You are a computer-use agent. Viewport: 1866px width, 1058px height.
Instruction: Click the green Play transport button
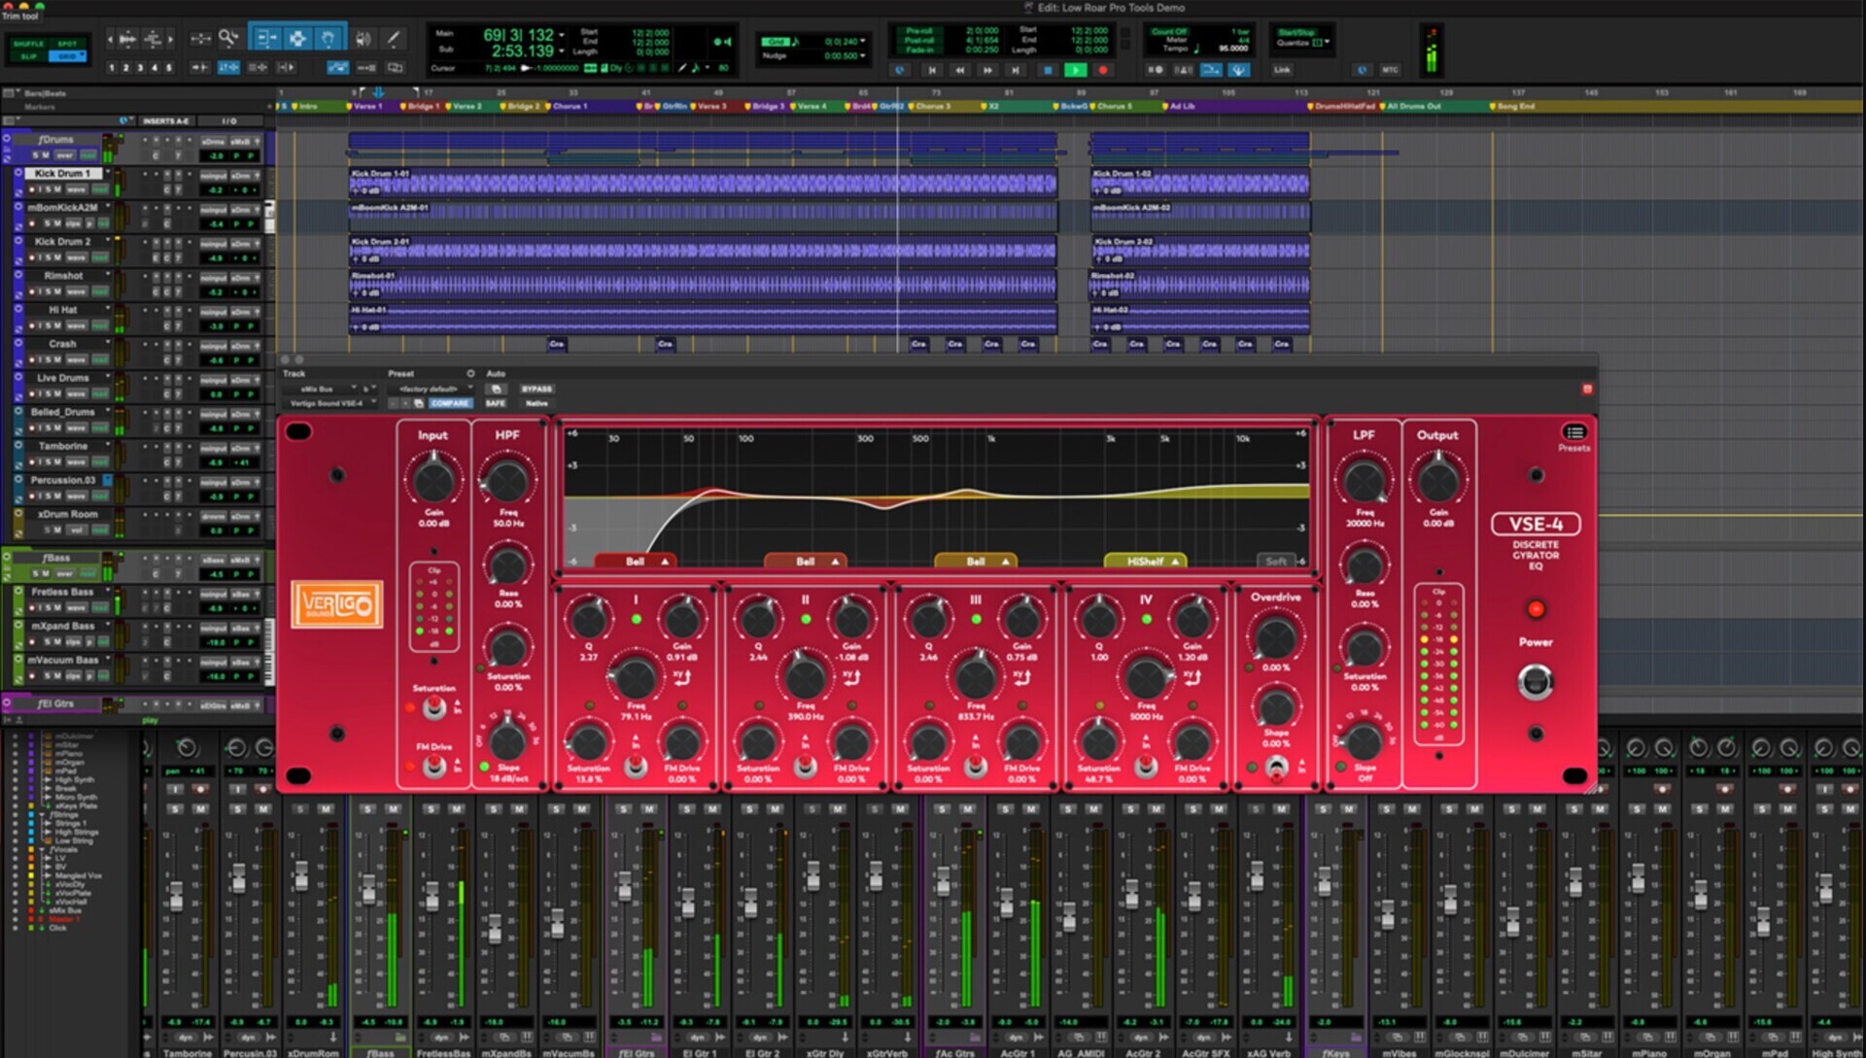click(1075, 70)
